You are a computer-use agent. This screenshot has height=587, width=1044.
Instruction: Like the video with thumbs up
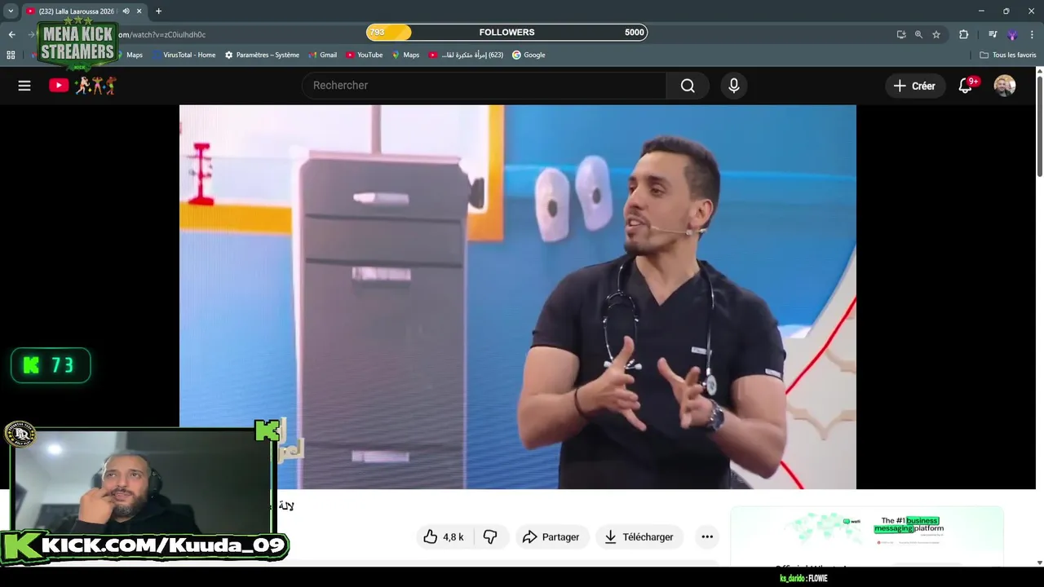444,536
